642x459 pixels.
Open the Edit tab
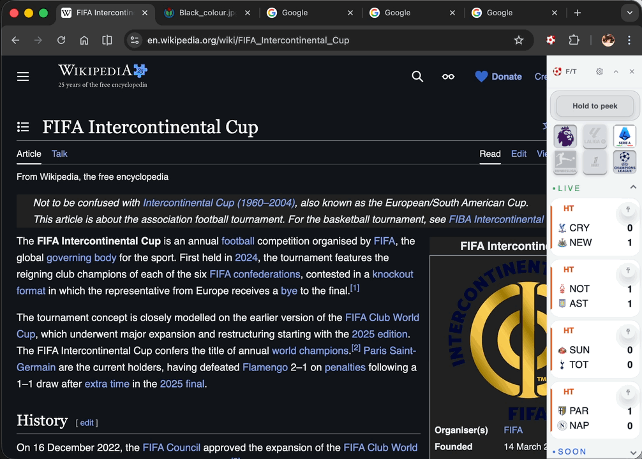coord(519,154)
